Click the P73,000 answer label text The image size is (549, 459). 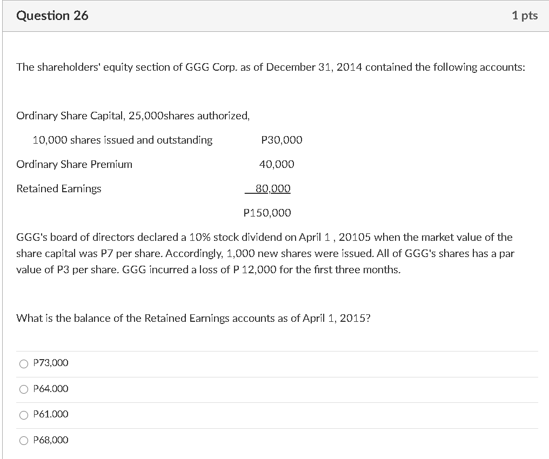tap(50, 363)
